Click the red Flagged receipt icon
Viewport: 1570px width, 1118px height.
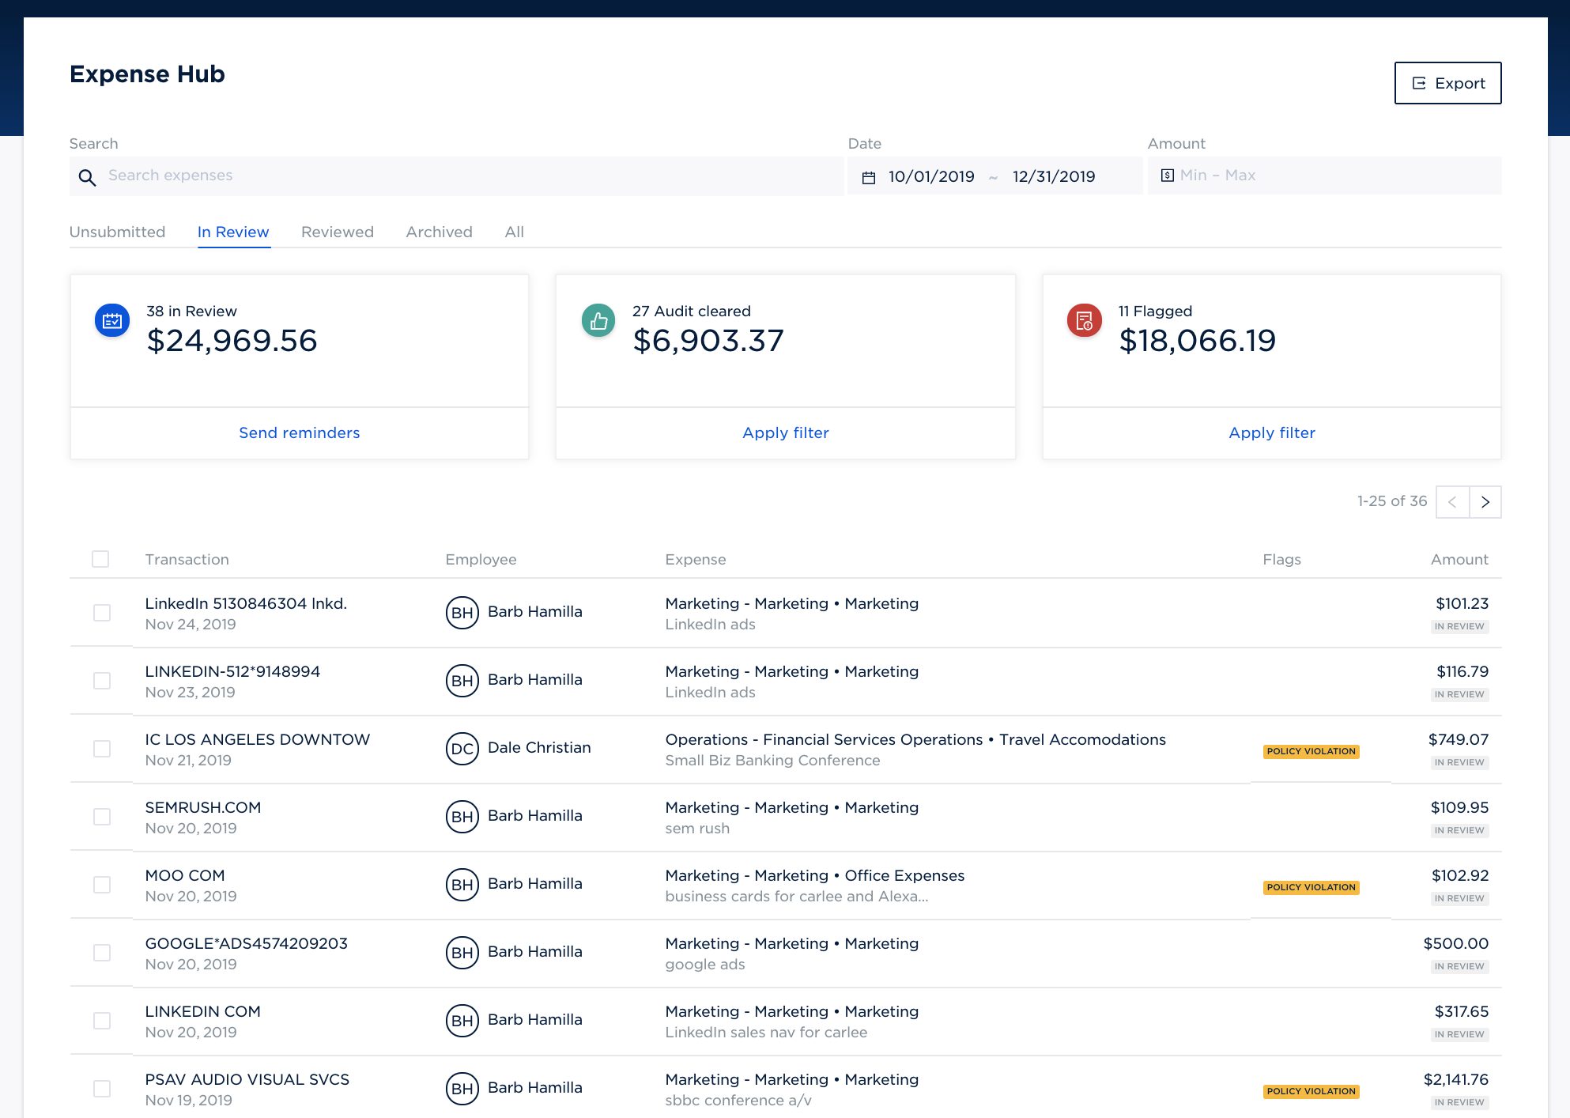click(1084, 321)
